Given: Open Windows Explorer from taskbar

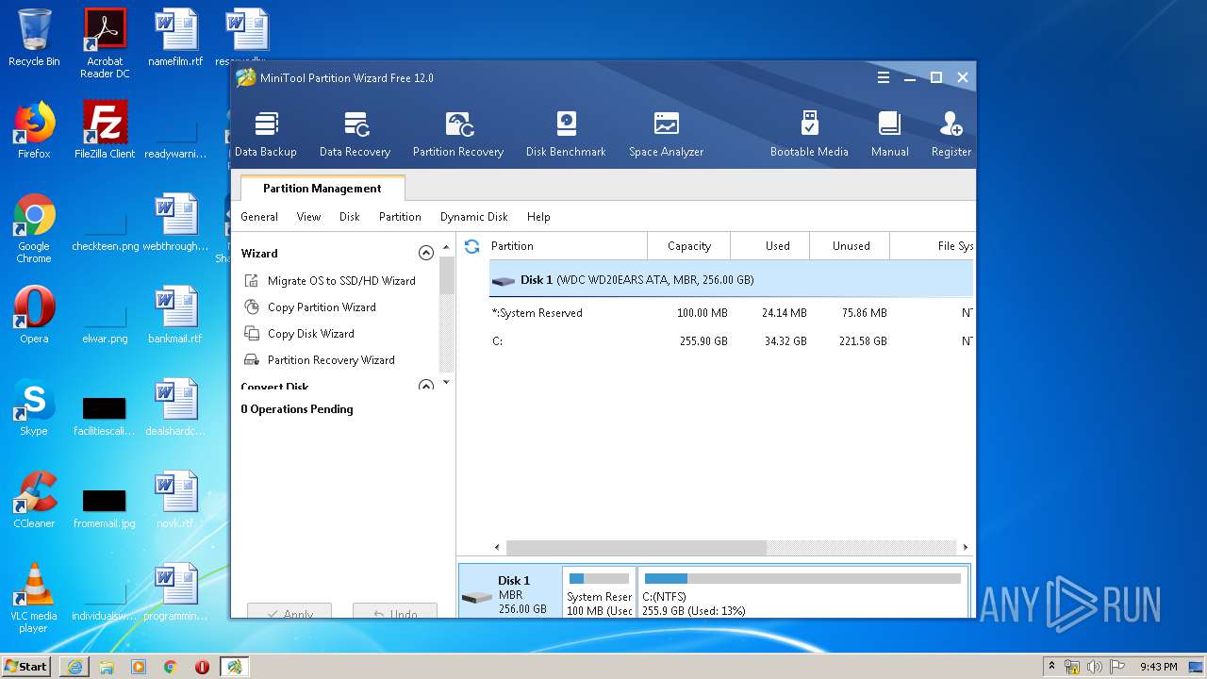Looking at the screenshot, I should pos(107,667).
